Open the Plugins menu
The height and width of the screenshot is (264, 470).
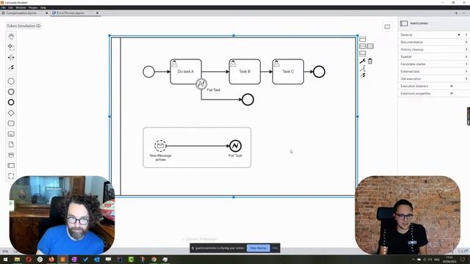(x=33, y=7)
